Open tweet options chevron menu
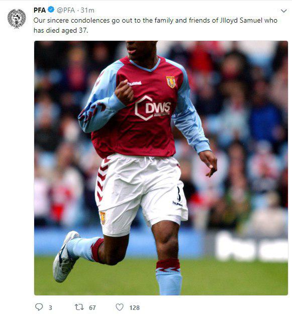The width and height of the screenshot is (292, 316). click(283, 11)
